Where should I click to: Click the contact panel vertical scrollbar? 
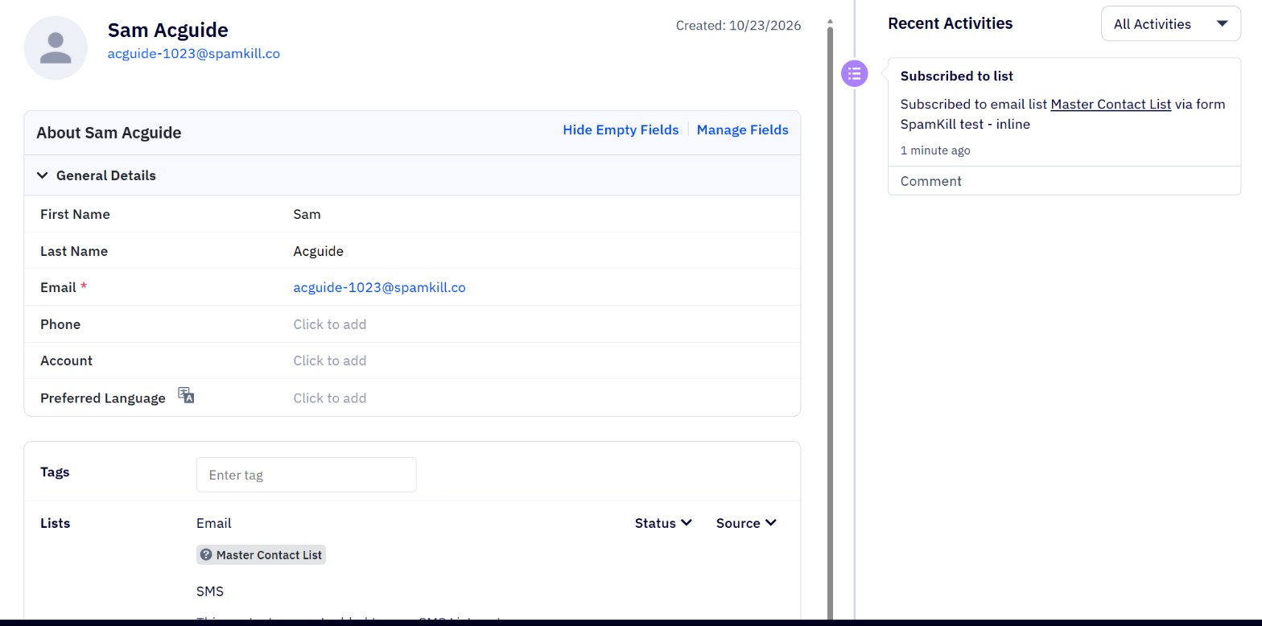coord(830,322)
